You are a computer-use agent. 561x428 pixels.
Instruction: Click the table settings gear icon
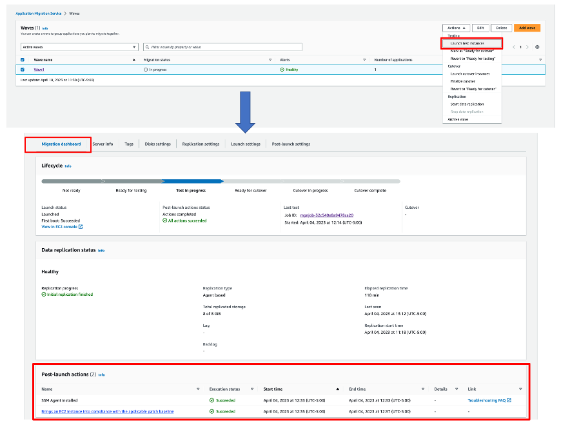pyautogui.click(x=537, y=47)
